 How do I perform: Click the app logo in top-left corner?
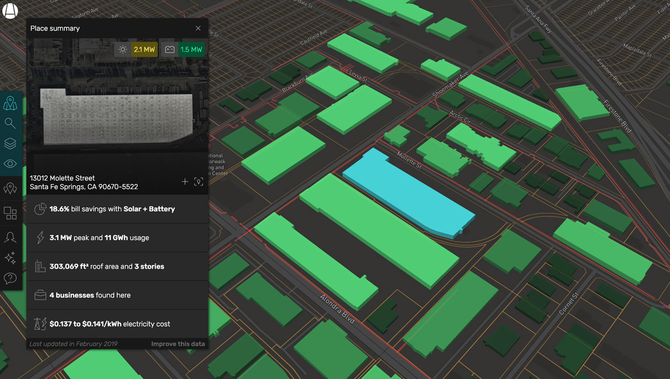tap(10, 10)
